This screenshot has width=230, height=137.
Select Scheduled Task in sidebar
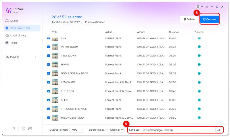pos(22,28)
